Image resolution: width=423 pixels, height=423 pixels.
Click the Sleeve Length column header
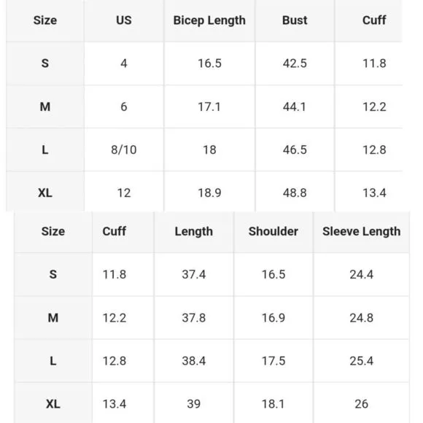point(362,231)
